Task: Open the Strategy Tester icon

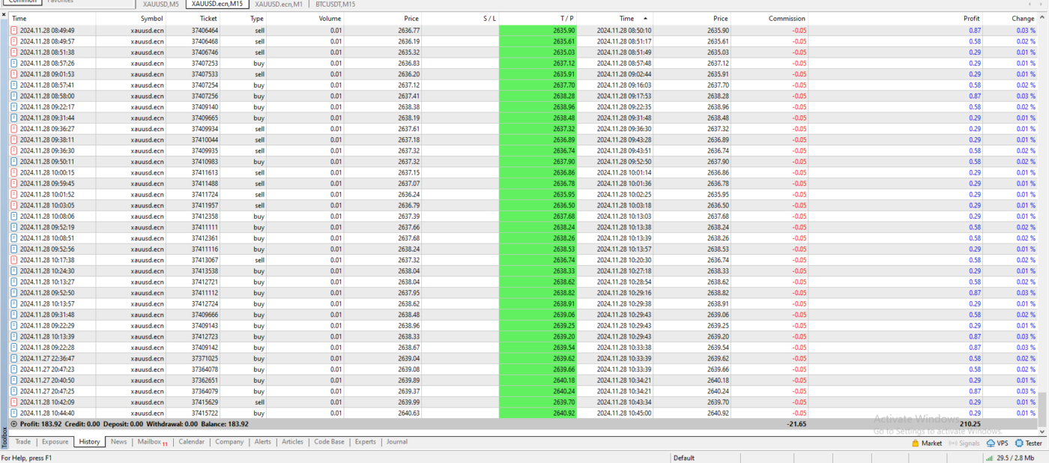Action: pyautogui.click(x=1018, y=443)
